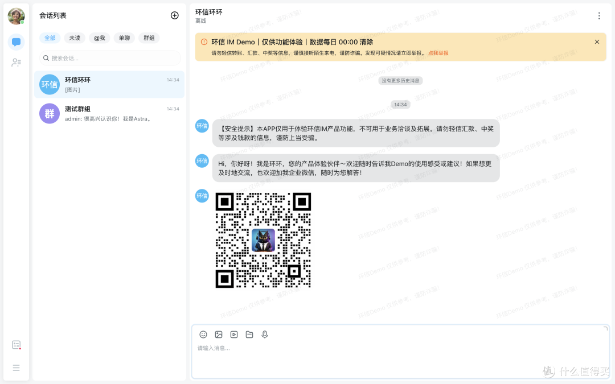
Task: Switch to the chat conversations icon
Action: click(x=16, y=42)
